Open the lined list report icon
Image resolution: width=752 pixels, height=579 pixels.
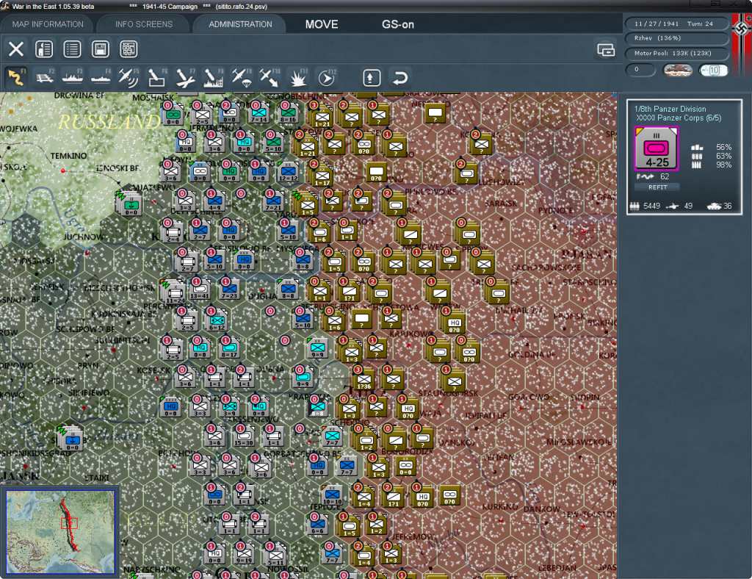[73, 49]
